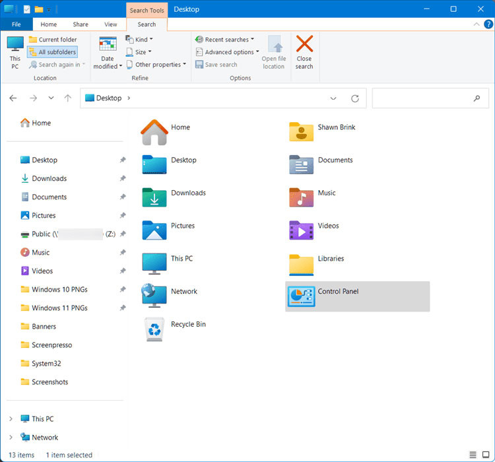Select the Downloads folder icon in file list
Image resolution: width=495 pixels, height=462 pixels.
click(154, 198)
